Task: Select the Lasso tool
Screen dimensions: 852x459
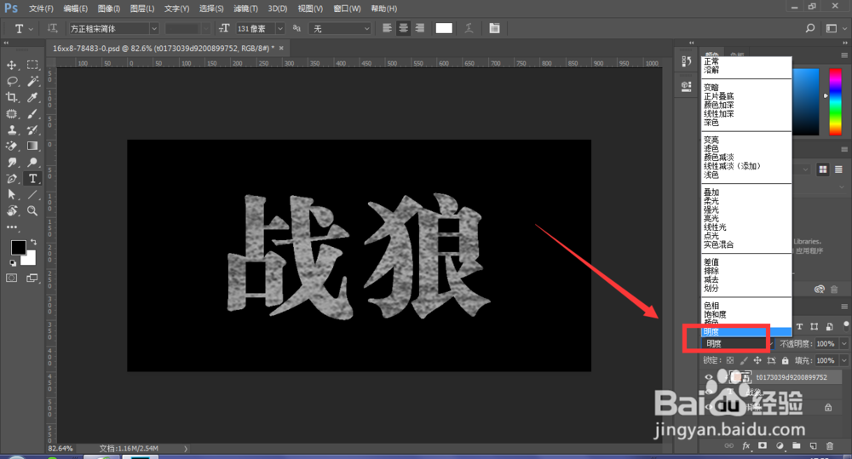Action: [x=11, y=81]
